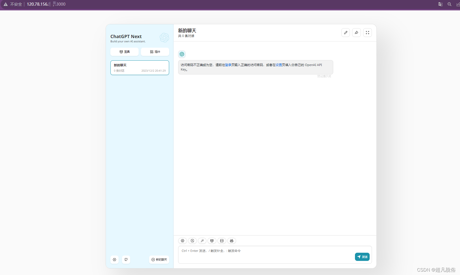460x275 pixels.
Task: Click the 新的聊天 new chat button
Action: click(x=159, y=259)
